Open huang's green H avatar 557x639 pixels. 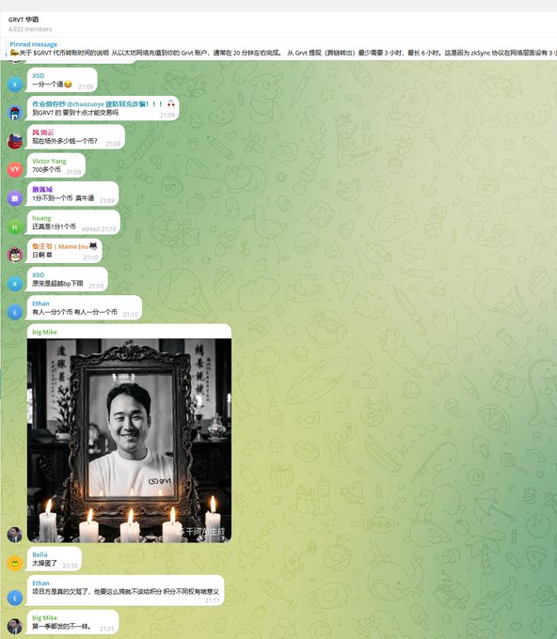(15, 227)
